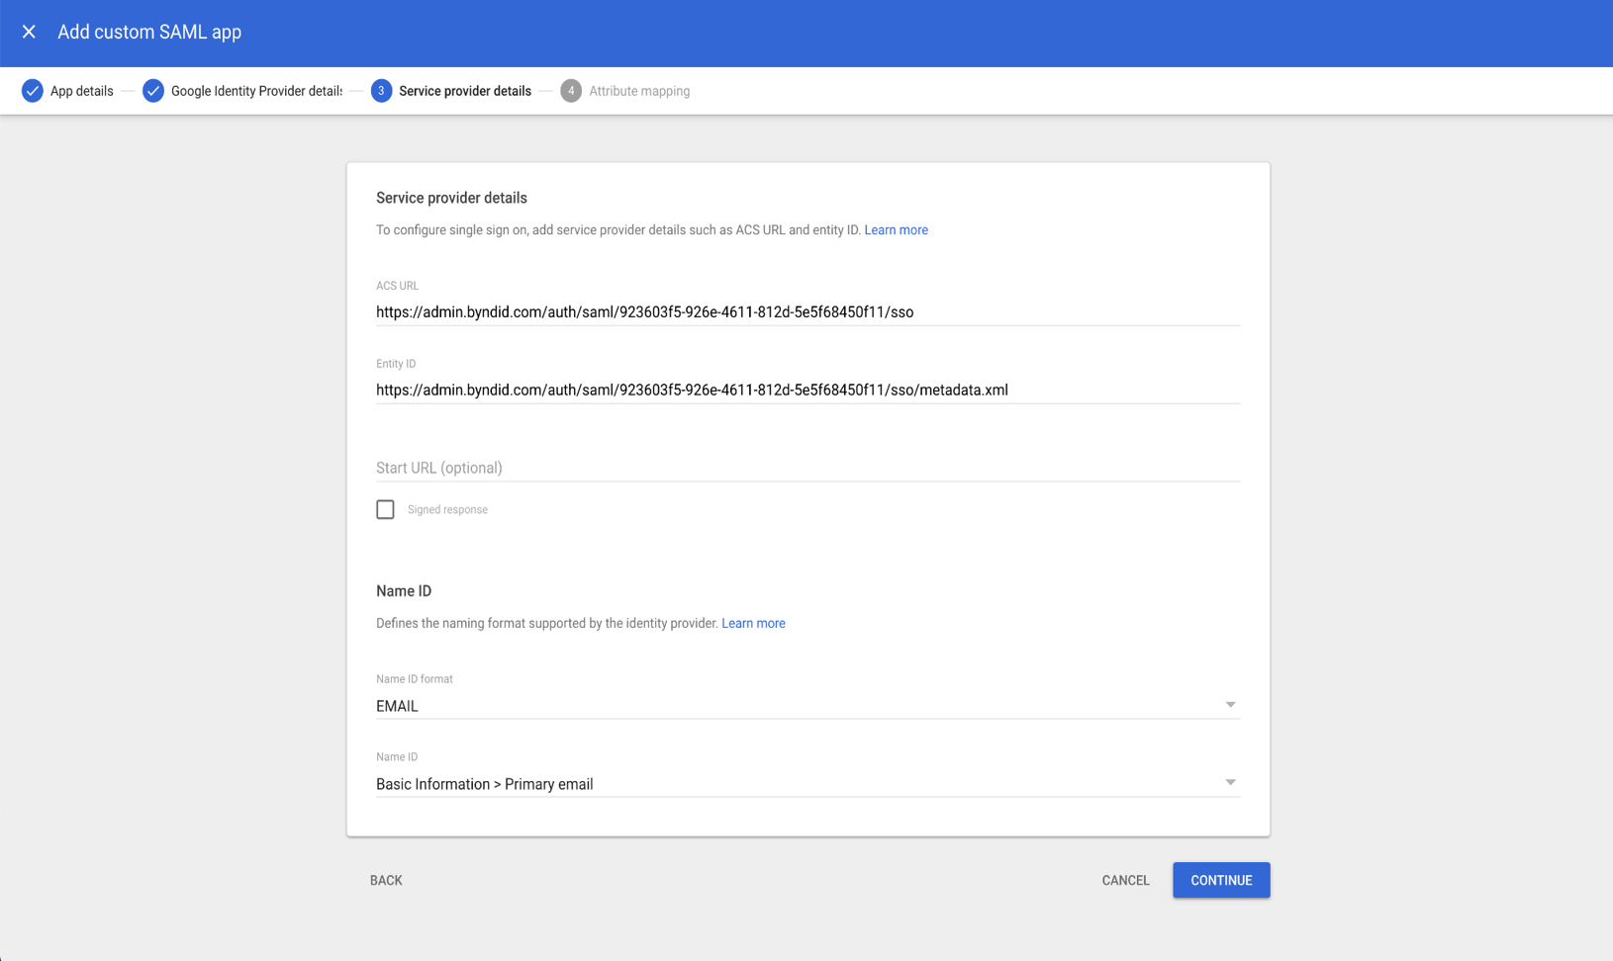
Task: Go BACK to the previous step
Action: pyautogui.click(x=386, y=880)
